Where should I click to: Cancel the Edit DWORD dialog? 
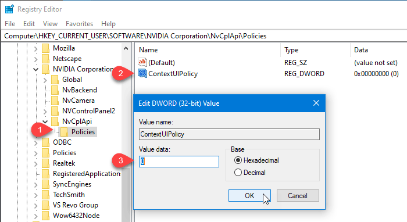tap(298, 195)
